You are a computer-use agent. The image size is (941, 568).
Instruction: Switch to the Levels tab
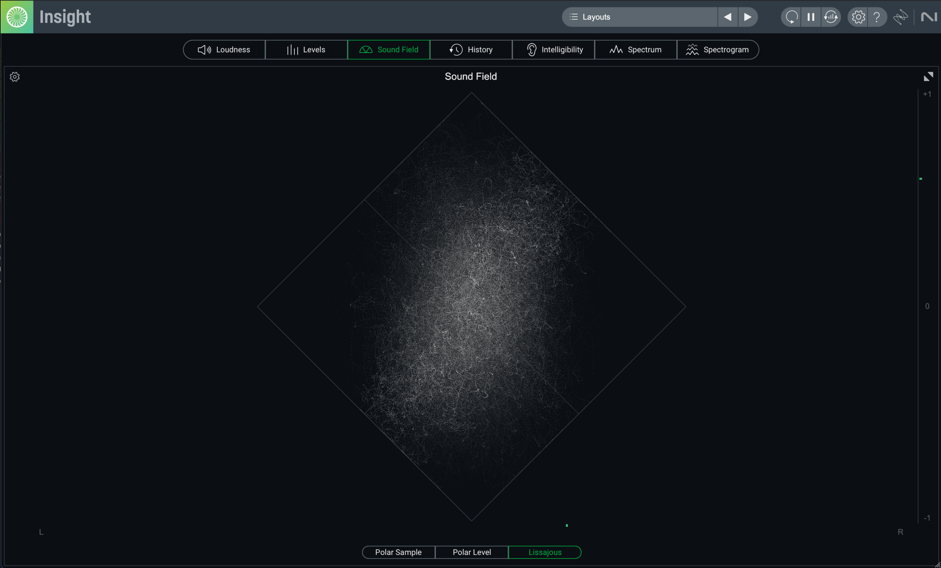pyautogui.click(x=306, y=50)
